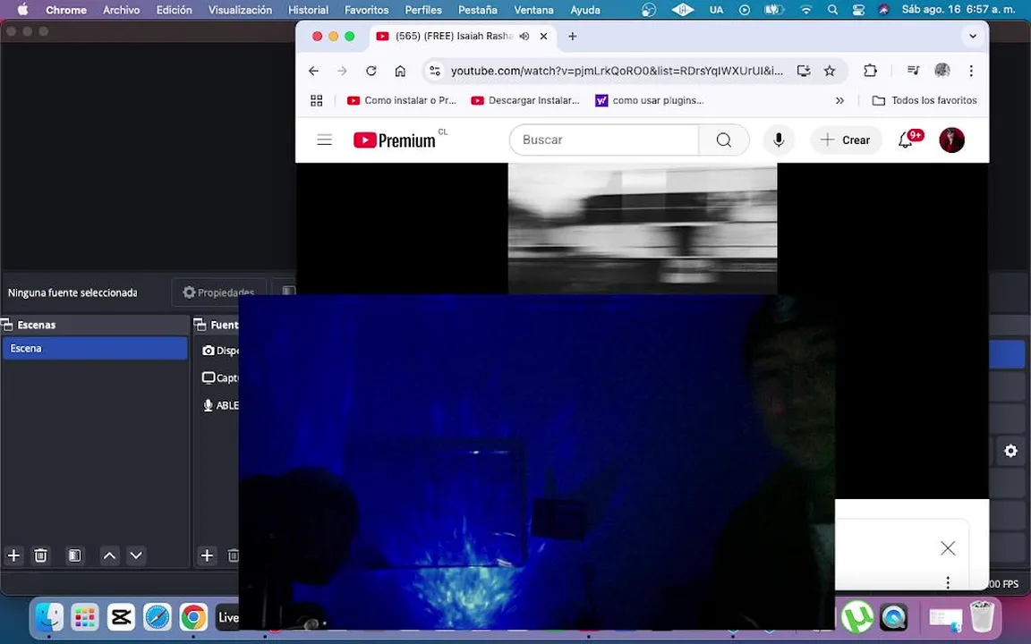View site information icon in address bar
Viewport: 1031px width, 644px height.
pyautogui.click(x=435, y=71)
